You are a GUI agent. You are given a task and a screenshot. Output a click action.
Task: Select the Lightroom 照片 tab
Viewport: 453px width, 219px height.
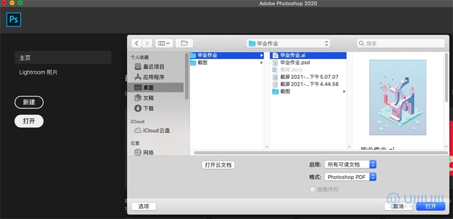tap(39, 72)
